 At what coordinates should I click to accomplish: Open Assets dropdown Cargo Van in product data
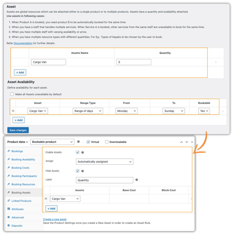coord(65,199)
